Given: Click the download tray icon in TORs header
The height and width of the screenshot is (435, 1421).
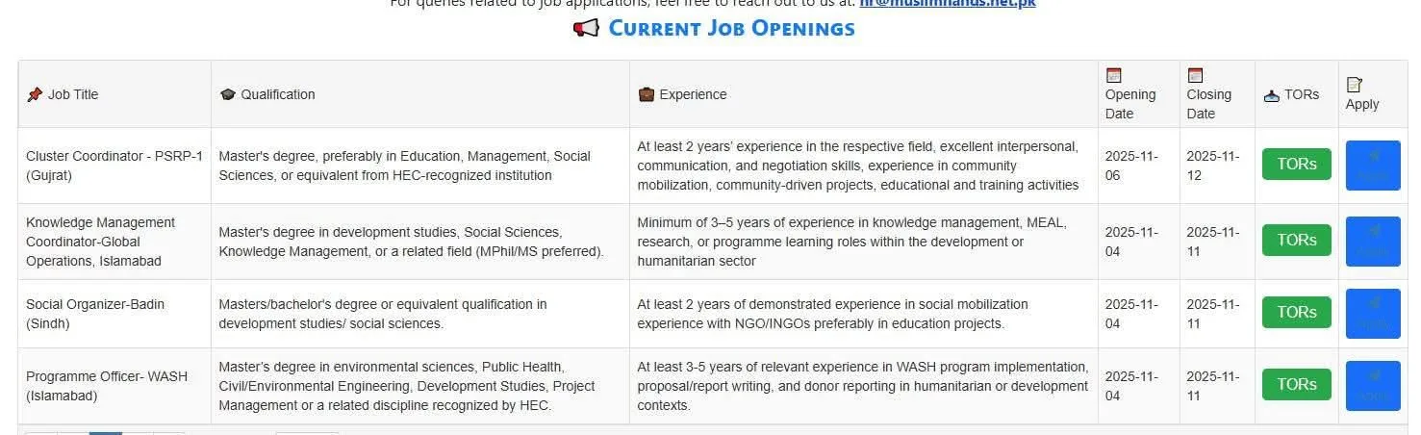Looking at the screenshot, I should click(1271, 94).
